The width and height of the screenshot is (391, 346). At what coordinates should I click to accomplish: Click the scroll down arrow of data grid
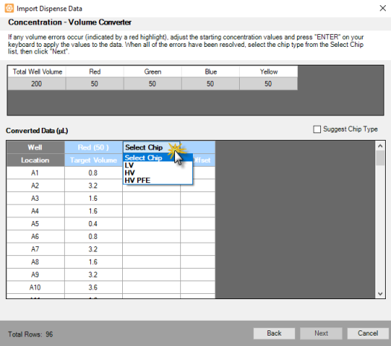380,294
